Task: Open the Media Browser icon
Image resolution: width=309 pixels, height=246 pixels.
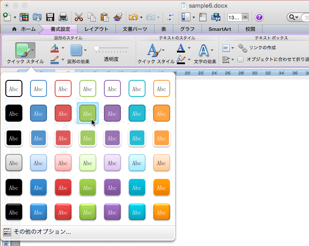Action: (x=216, y=17)
